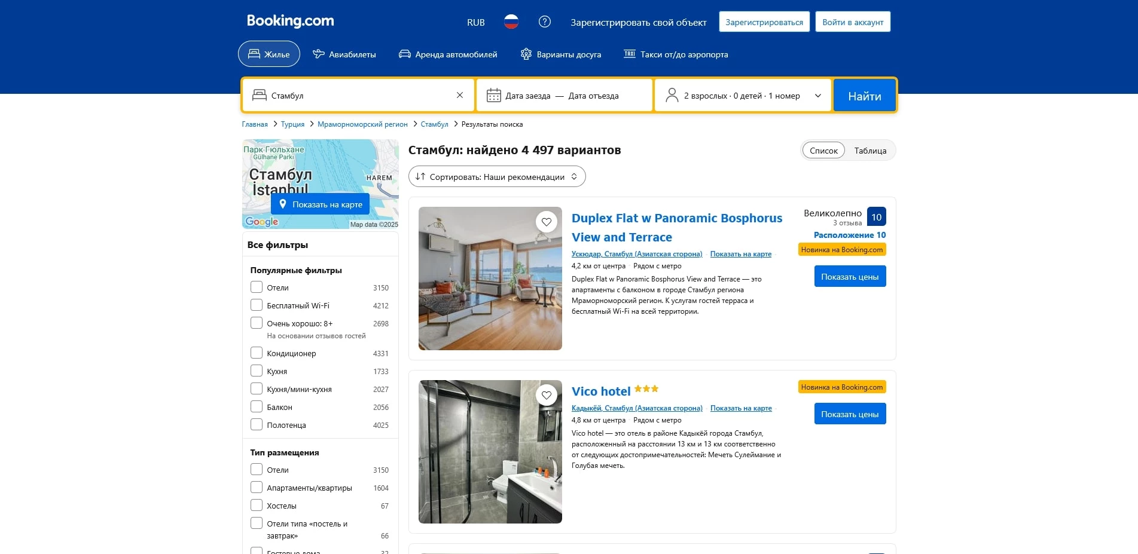The width and height of the screenshot is (1138, 554).
Task: Click the help question mark icon
Action: 545,22
